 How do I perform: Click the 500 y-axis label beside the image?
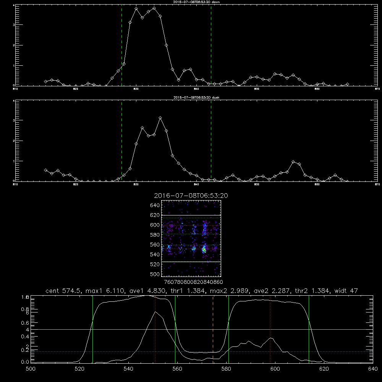click(x=155, y=274)
